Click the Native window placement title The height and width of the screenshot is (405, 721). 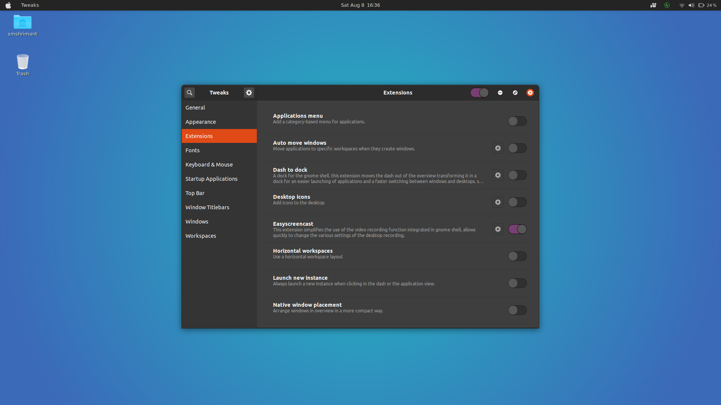pyautogui.click(x=307, y=305)
